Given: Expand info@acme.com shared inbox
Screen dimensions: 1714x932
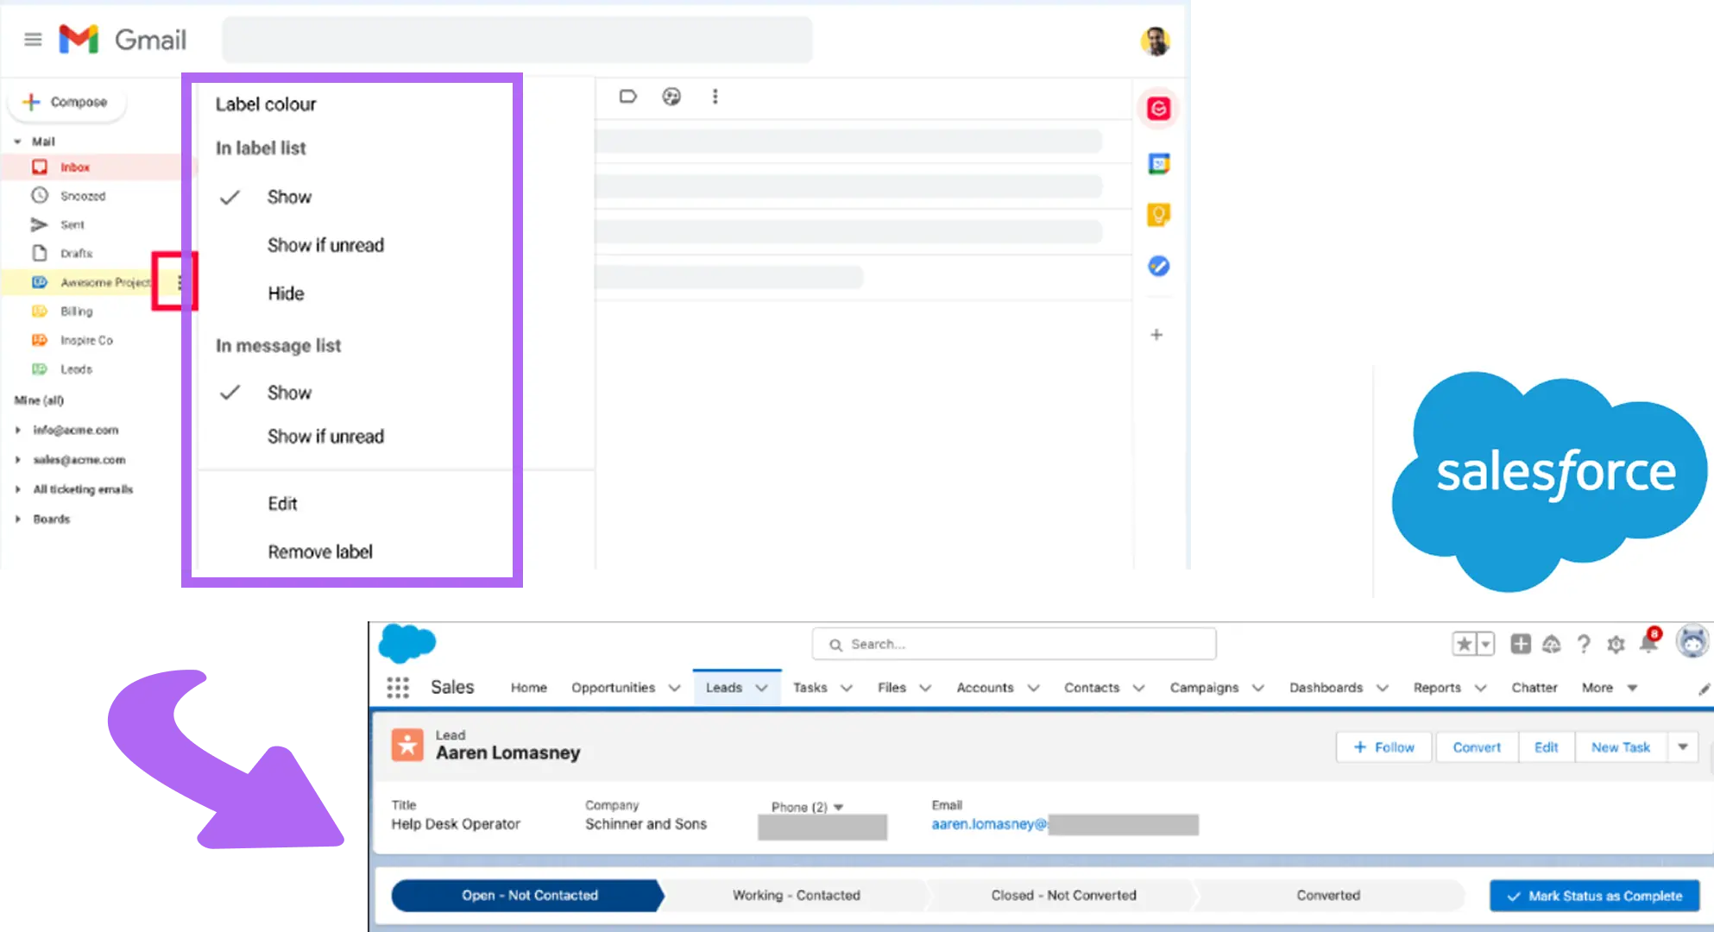Looking at the screenshot, I should (x=17, y=430).
